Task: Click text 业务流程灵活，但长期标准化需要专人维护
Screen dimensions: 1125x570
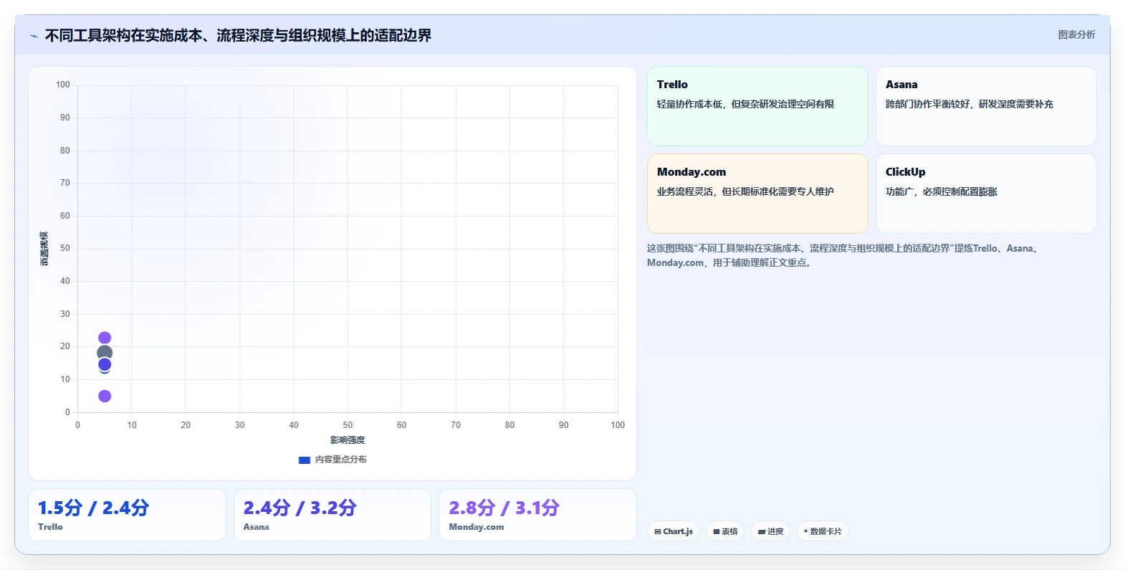Action: [x=745, y=191]
